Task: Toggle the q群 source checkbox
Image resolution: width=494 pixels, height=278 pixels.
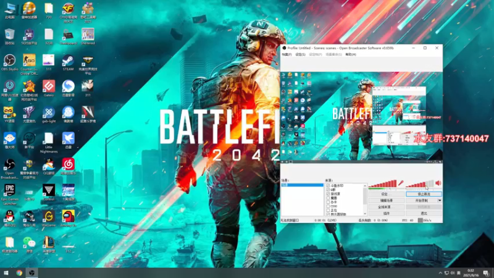Action: coord(328,190)
